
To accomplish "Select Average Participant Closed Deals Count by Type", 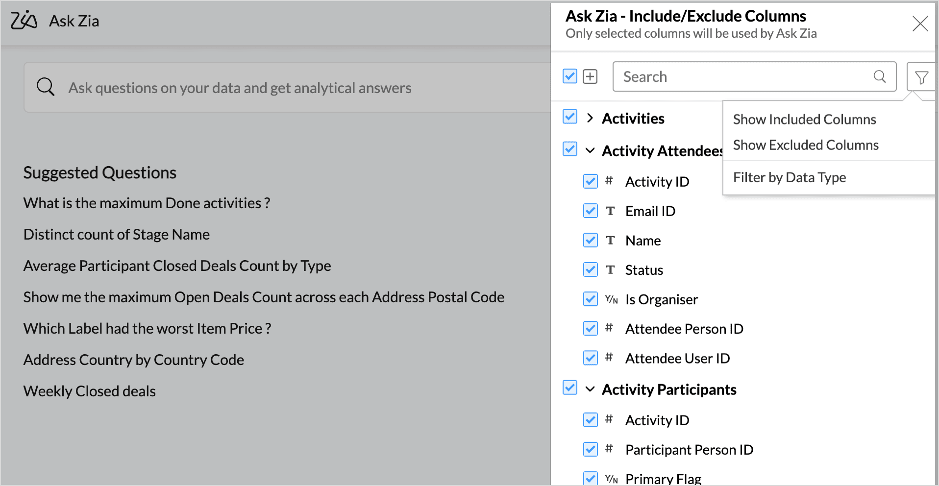I will click(x=177, y=266).
